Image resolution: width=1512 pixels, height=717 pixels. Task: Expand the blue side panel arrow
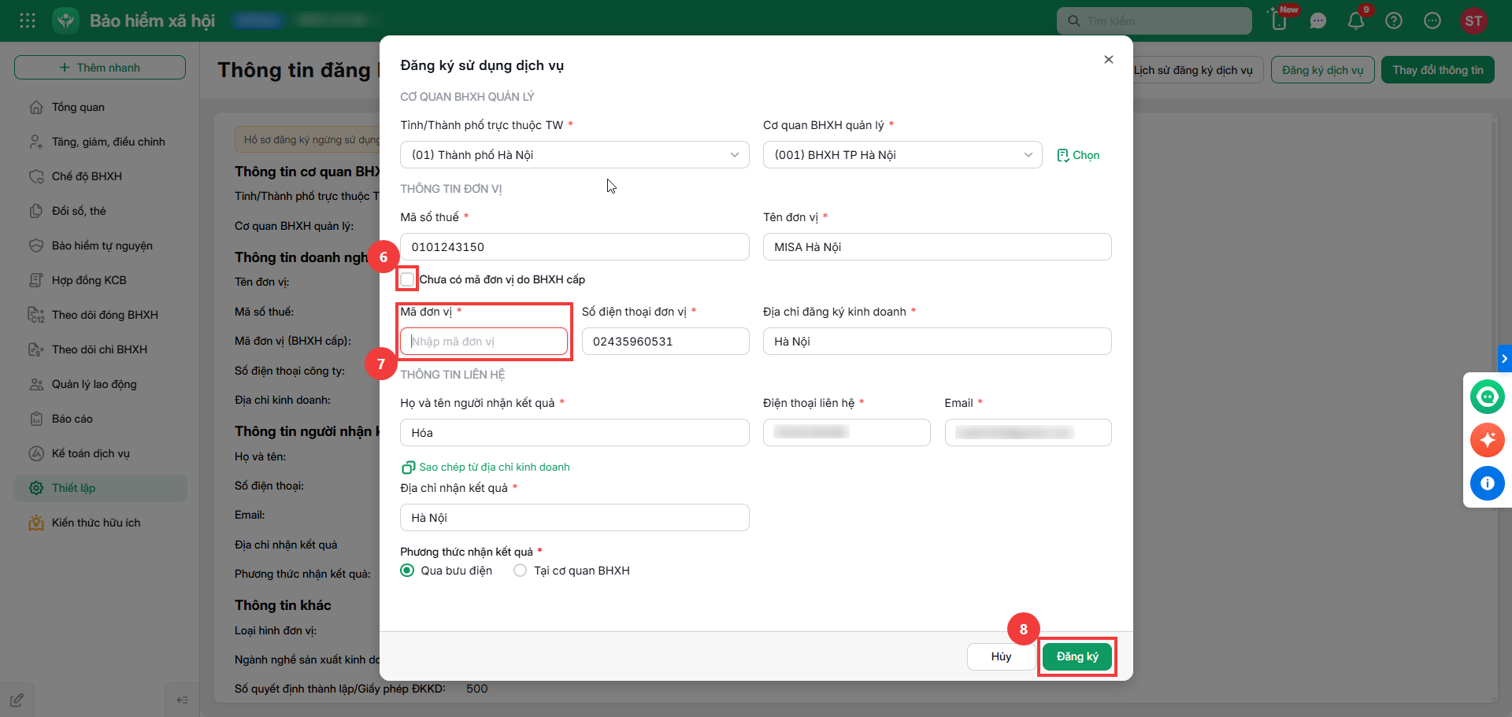click(x=1504, y=358)
